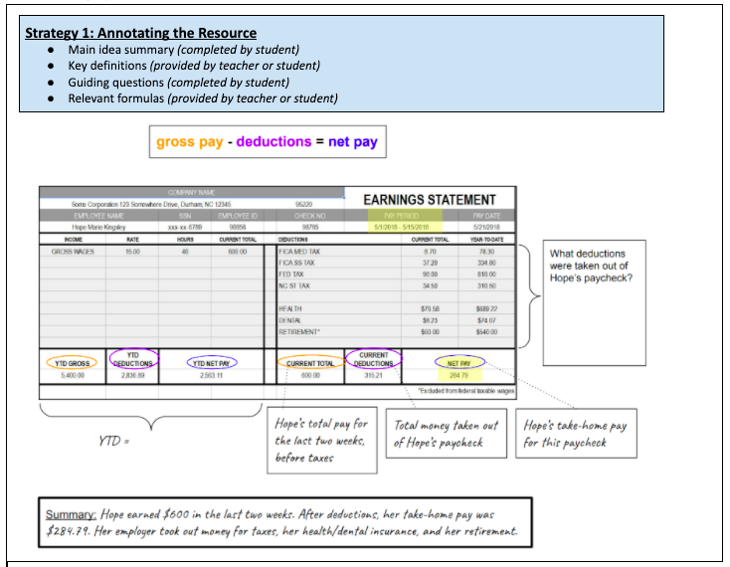The image size is (730, 567).
Task: Click the 'Total money taken out' annotation box
Action: (x=449, y=434)
